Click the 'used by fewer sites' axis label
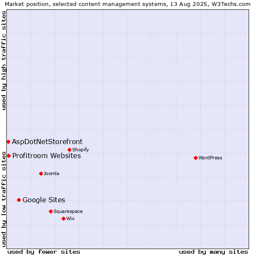This screenshot has height=255, width=255. [x=44, y=252]
